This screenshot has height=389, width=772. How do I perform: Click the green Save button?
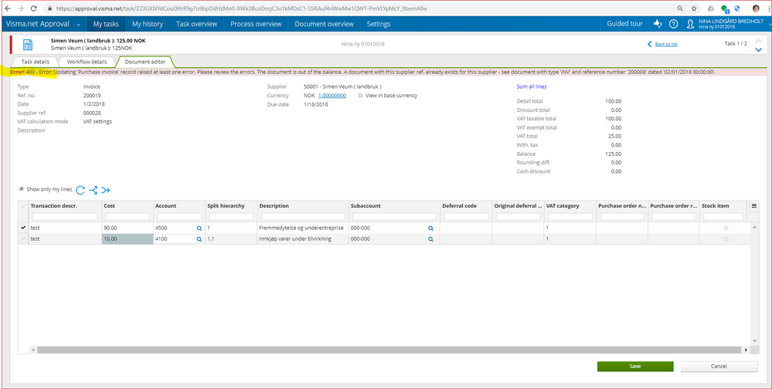pos(634,367)
